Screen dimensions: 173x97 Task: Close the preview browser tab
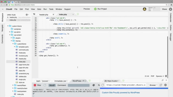pyautogui.click(x=119, y=81)
